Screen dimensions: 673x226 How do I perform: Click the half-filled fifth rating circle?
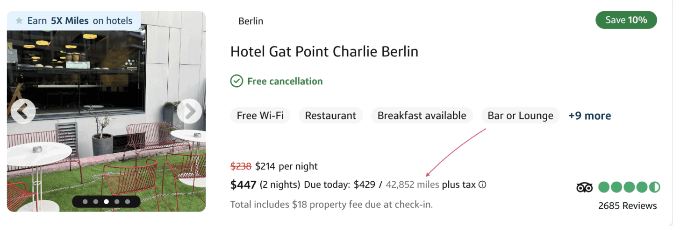pos(655,187)
